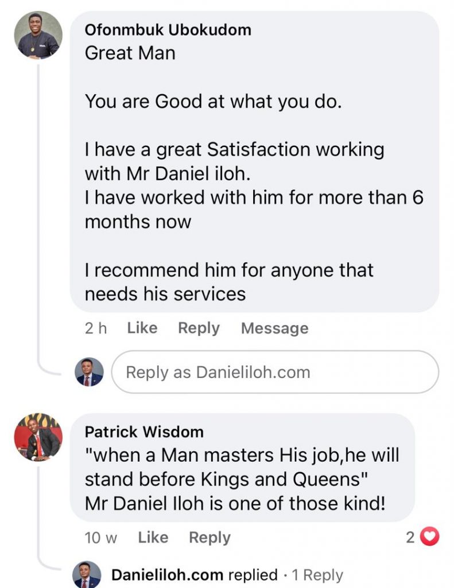Click the '10 w' comment timestamp
The height and width of the screenshot is (588, 454).
(101, 537)
